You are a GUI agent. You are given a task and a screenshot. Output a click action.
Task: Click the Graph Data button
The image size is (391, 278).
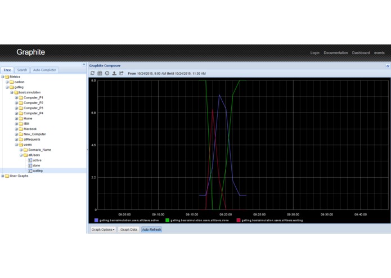(129, 230)
